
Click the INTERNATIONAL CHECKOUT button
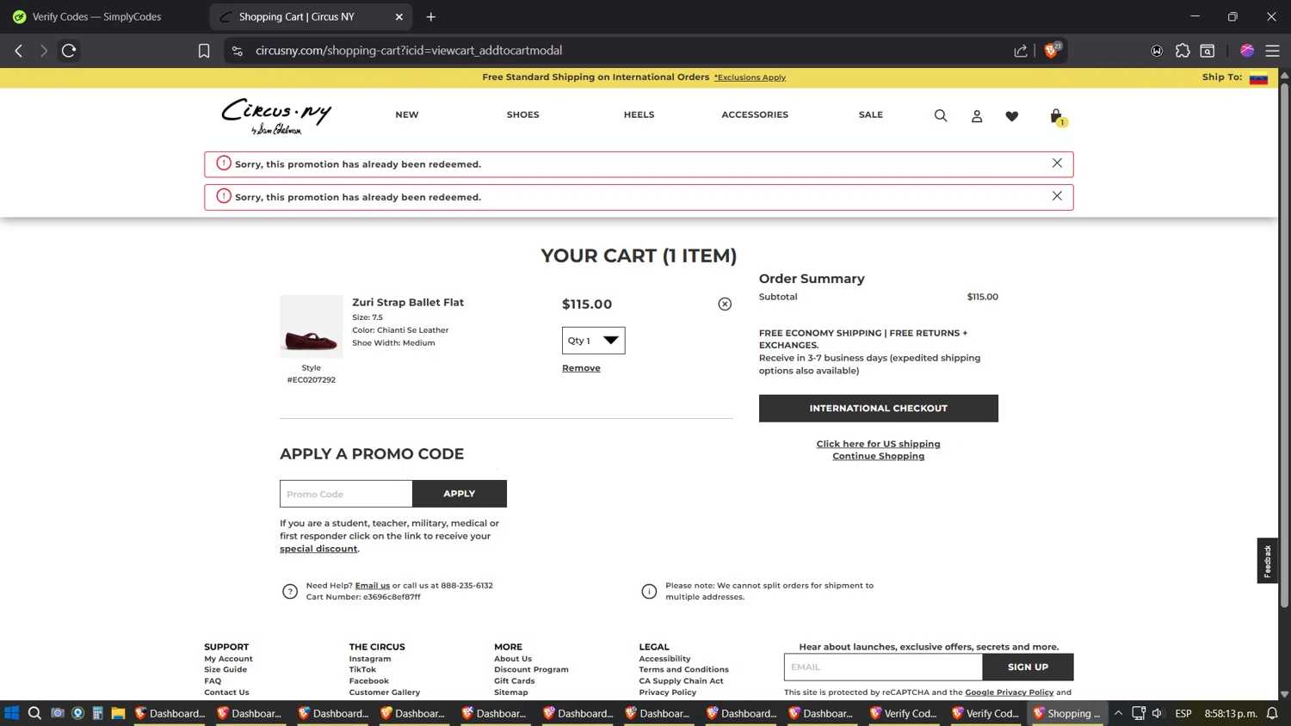point(879,409)
